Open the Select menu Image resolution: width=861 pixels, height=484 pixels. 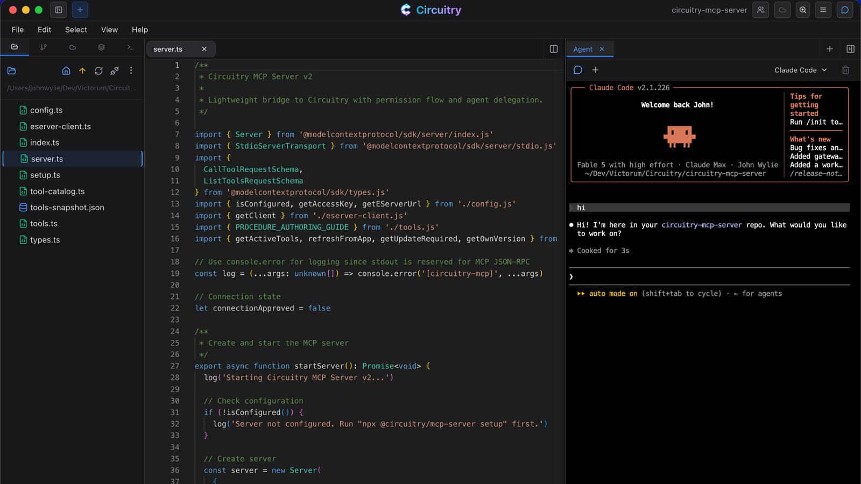(76, 30)
